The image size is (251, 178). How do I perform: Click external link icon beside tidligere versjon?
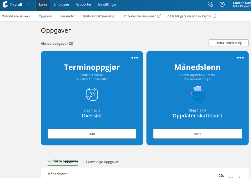pyautogui.click(x=215, y=16)
